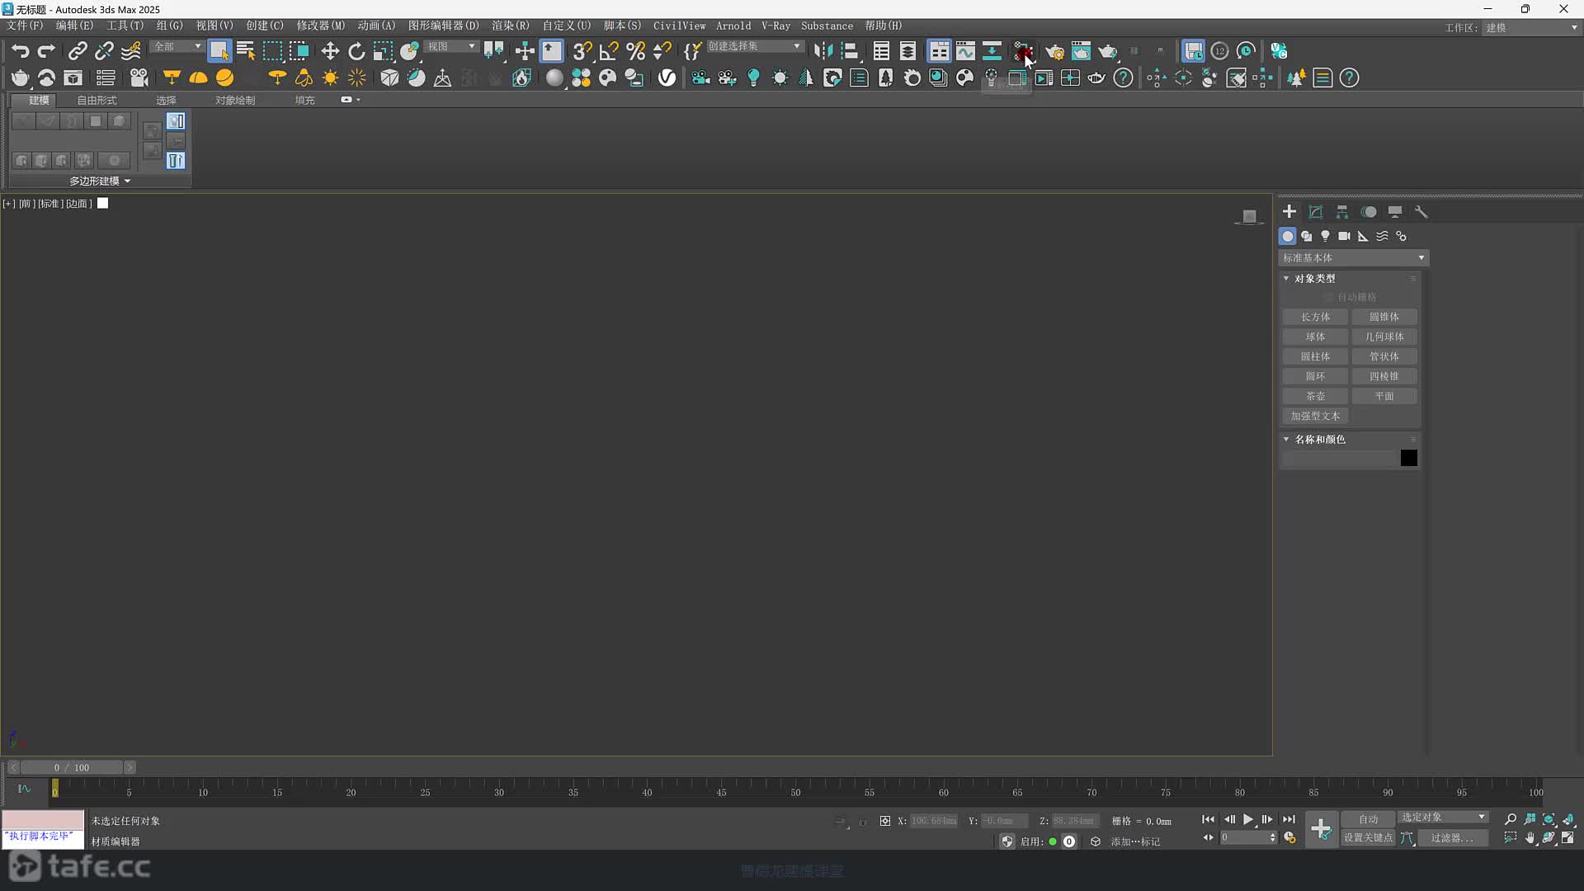
Task: Open the Curve Editor icon
Action: (x=965, y=51)
